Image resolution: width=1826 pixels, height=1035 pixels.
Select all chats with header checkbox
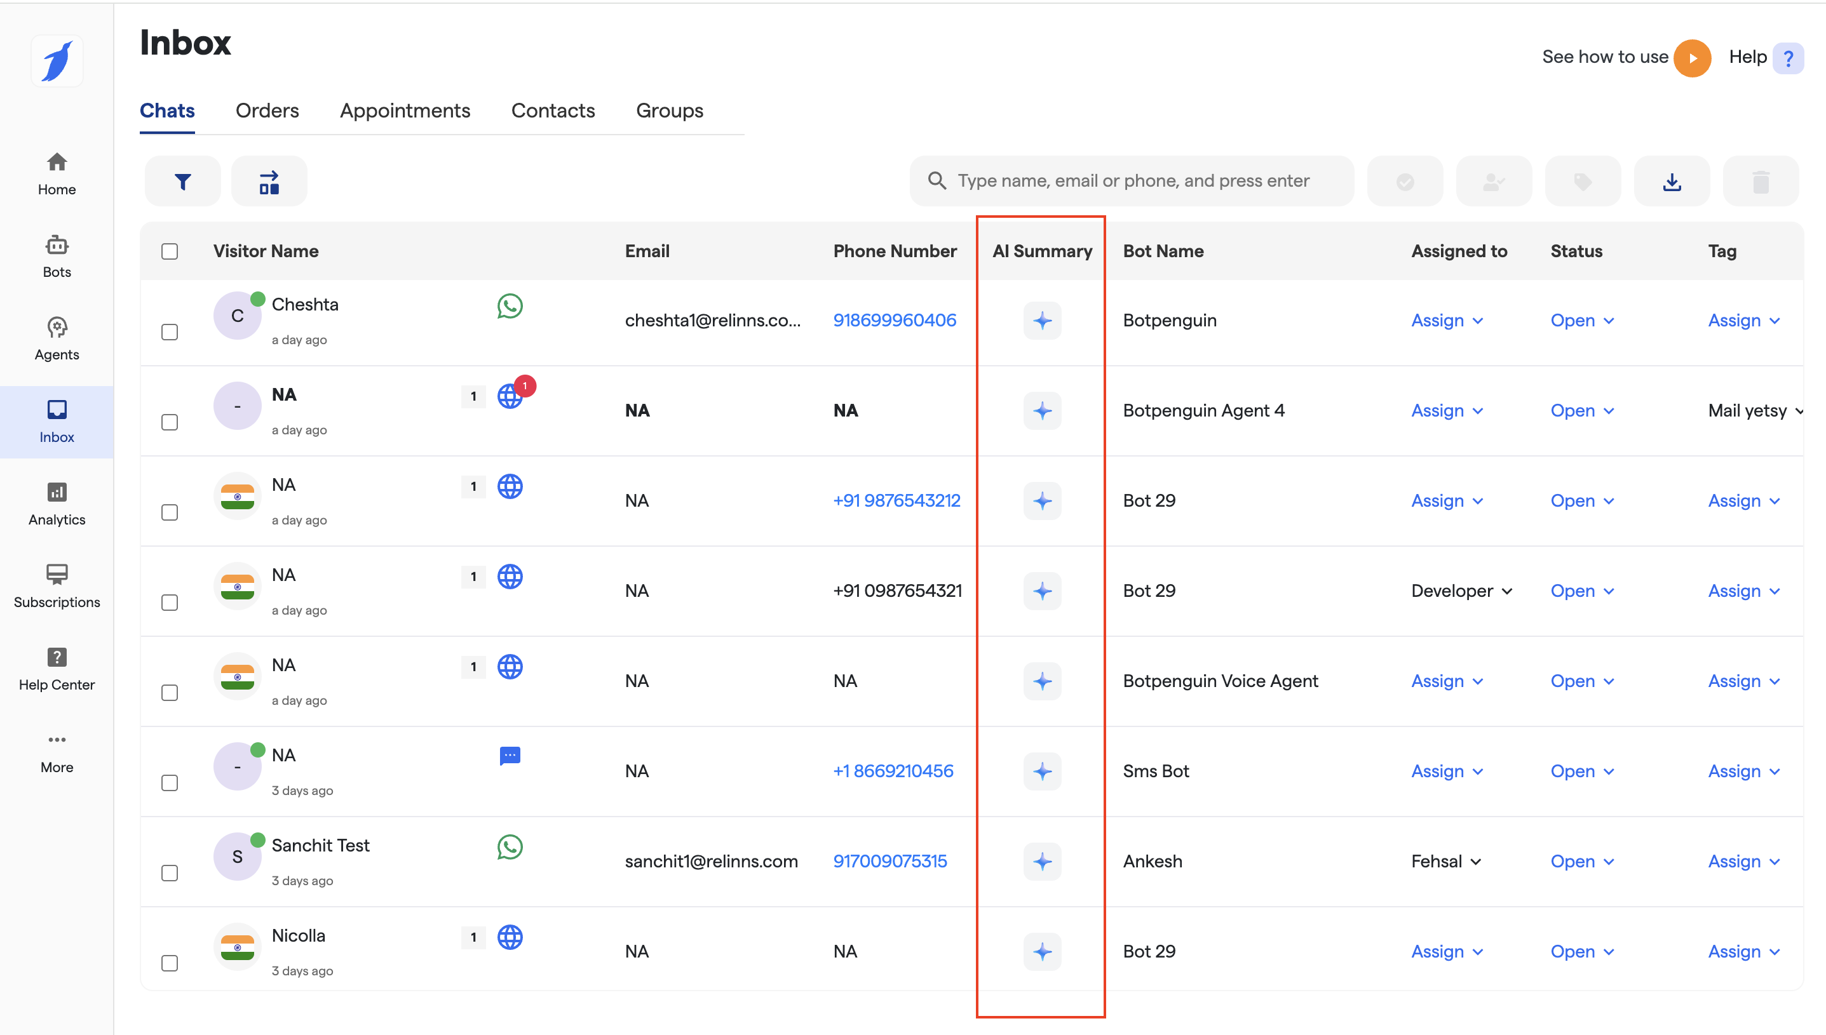pyautogui.click(x=169, y=251)
